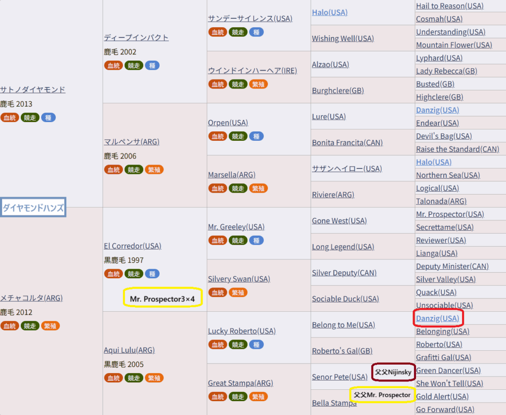506x415 pixels.
Task: Click the 血統 badge under Aqui Lulu(ARG)
Action: (113, 378)
